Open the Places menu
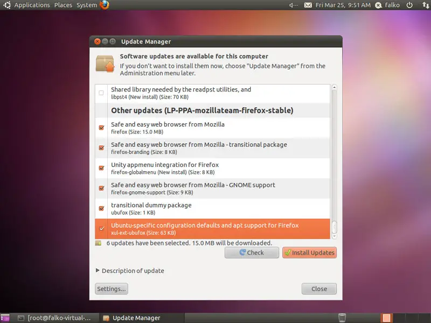The image size is (431, 323). [63, 5]
